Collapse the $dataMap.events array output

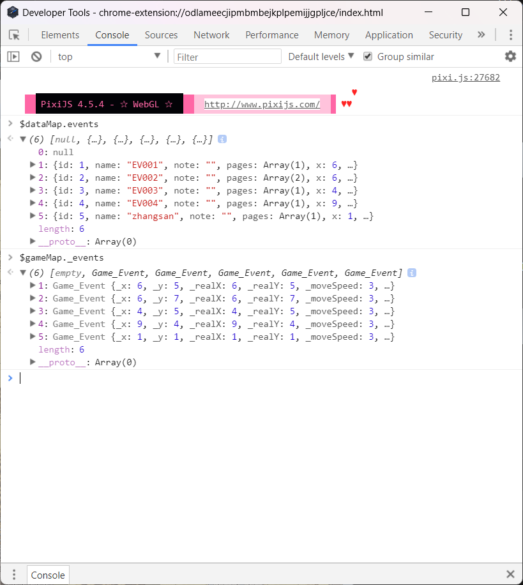click(23, 139)
